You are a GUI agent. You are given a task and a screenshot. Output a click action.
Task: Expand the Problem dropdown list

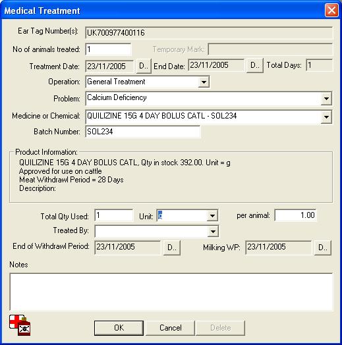click(326, 99)
